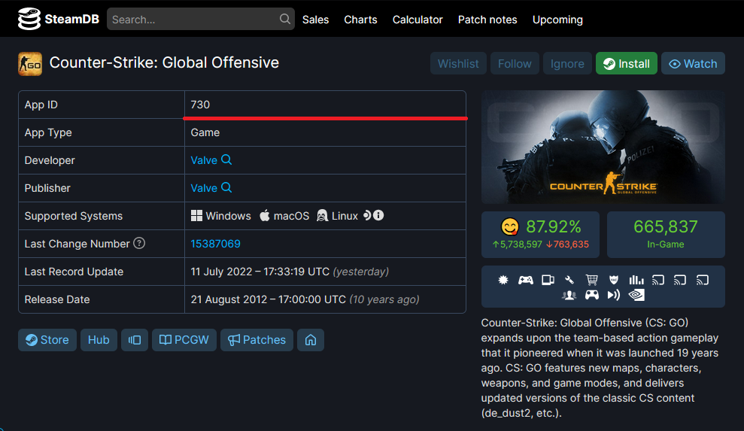Image resolution: width=744 pixels, height=431 pixels.
Task: Click help icon beside Last Change Number
Action: pyautogui.click(x=139, y=244)
